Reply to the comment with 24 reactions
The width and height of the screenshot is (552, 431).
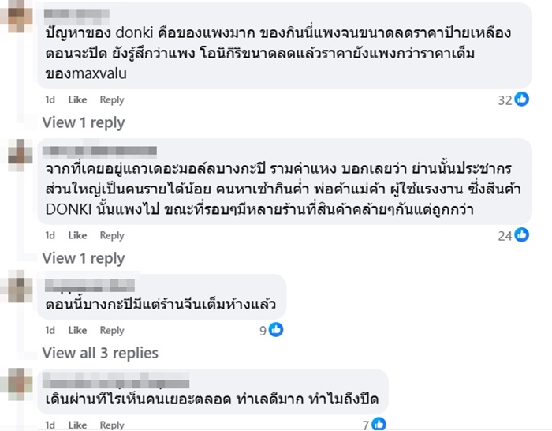tap(112, 235)
